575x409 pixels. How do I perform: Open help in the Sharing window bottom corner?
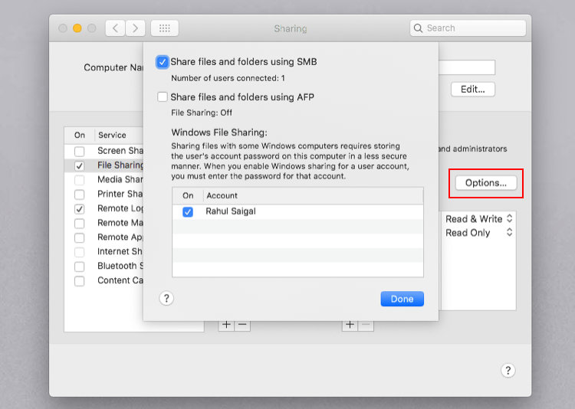click(x=508, y=371)
